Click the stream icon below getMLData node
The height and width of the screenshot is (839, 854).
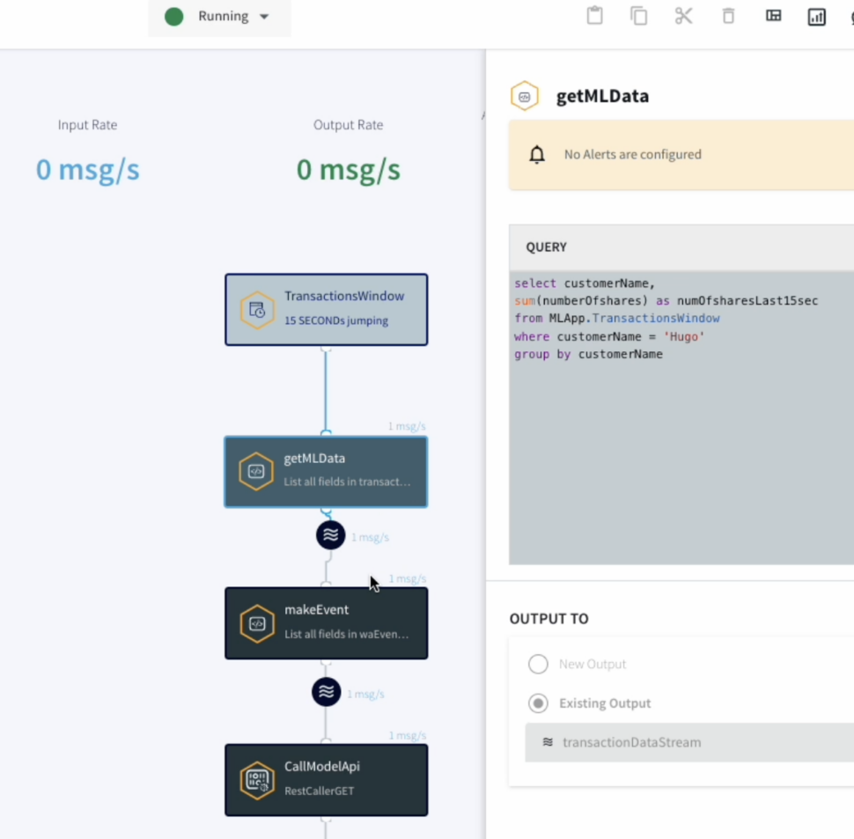[x=330, y=535]
